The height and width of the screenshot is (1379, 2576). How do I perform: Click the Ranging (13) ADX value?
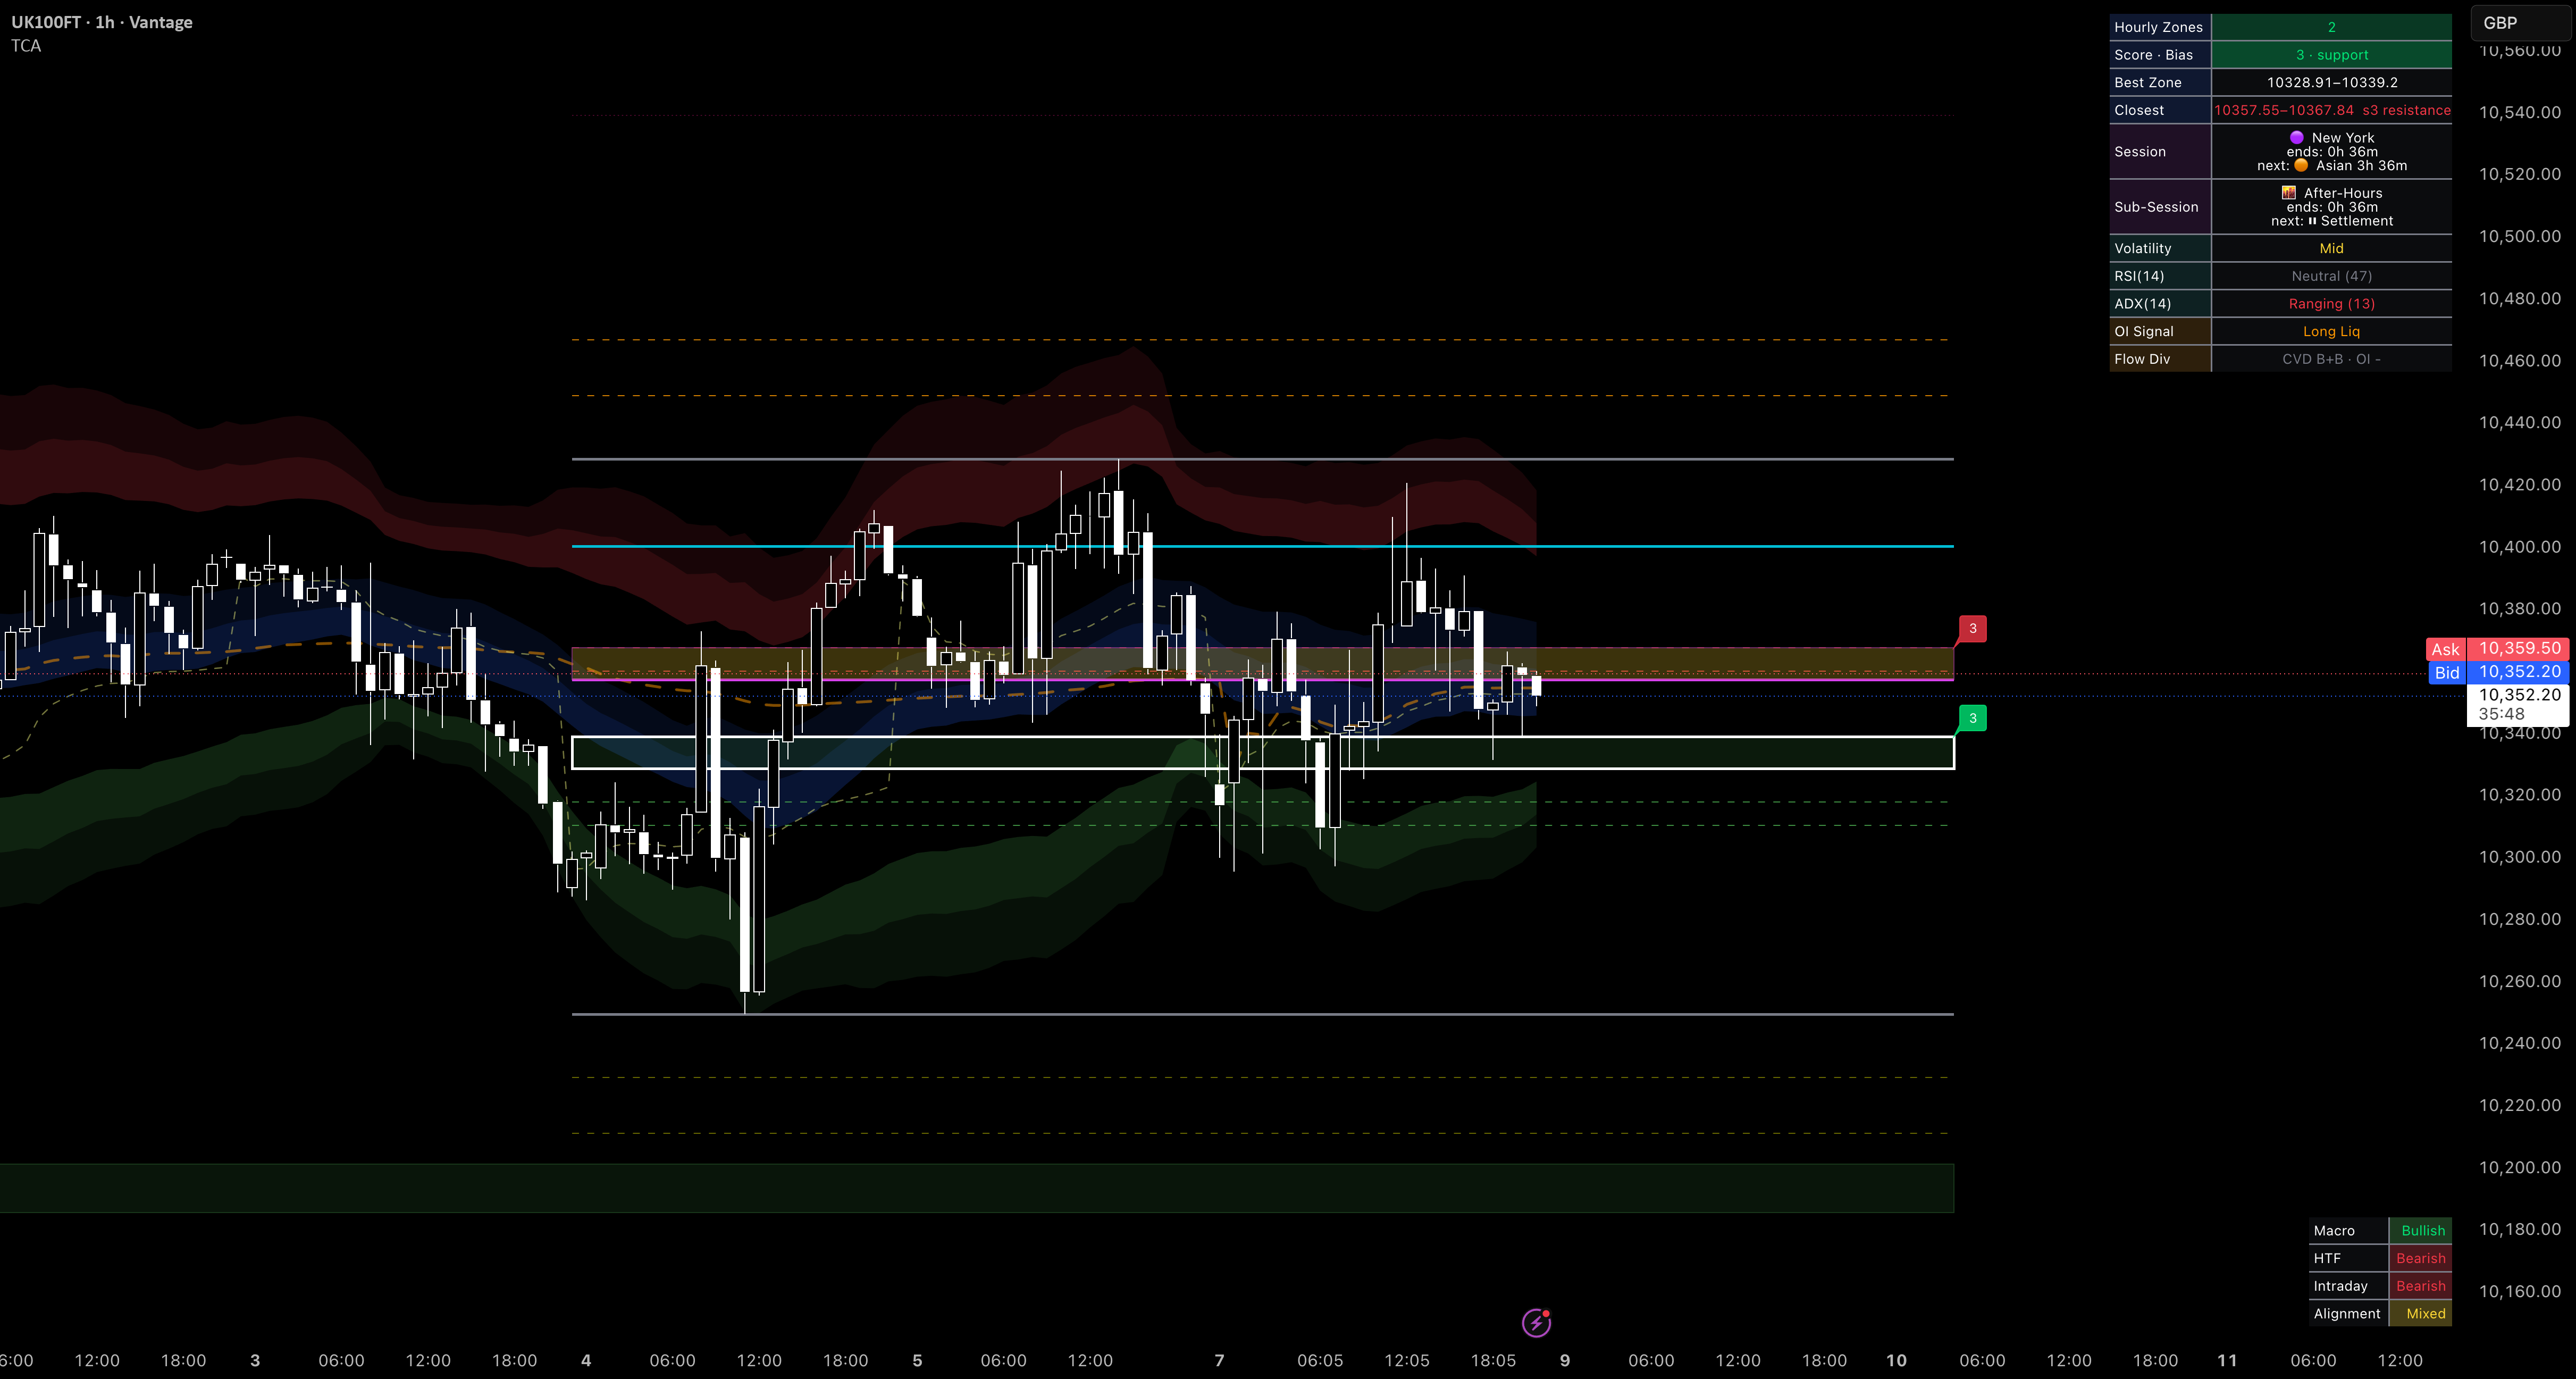click(2331, 304)
